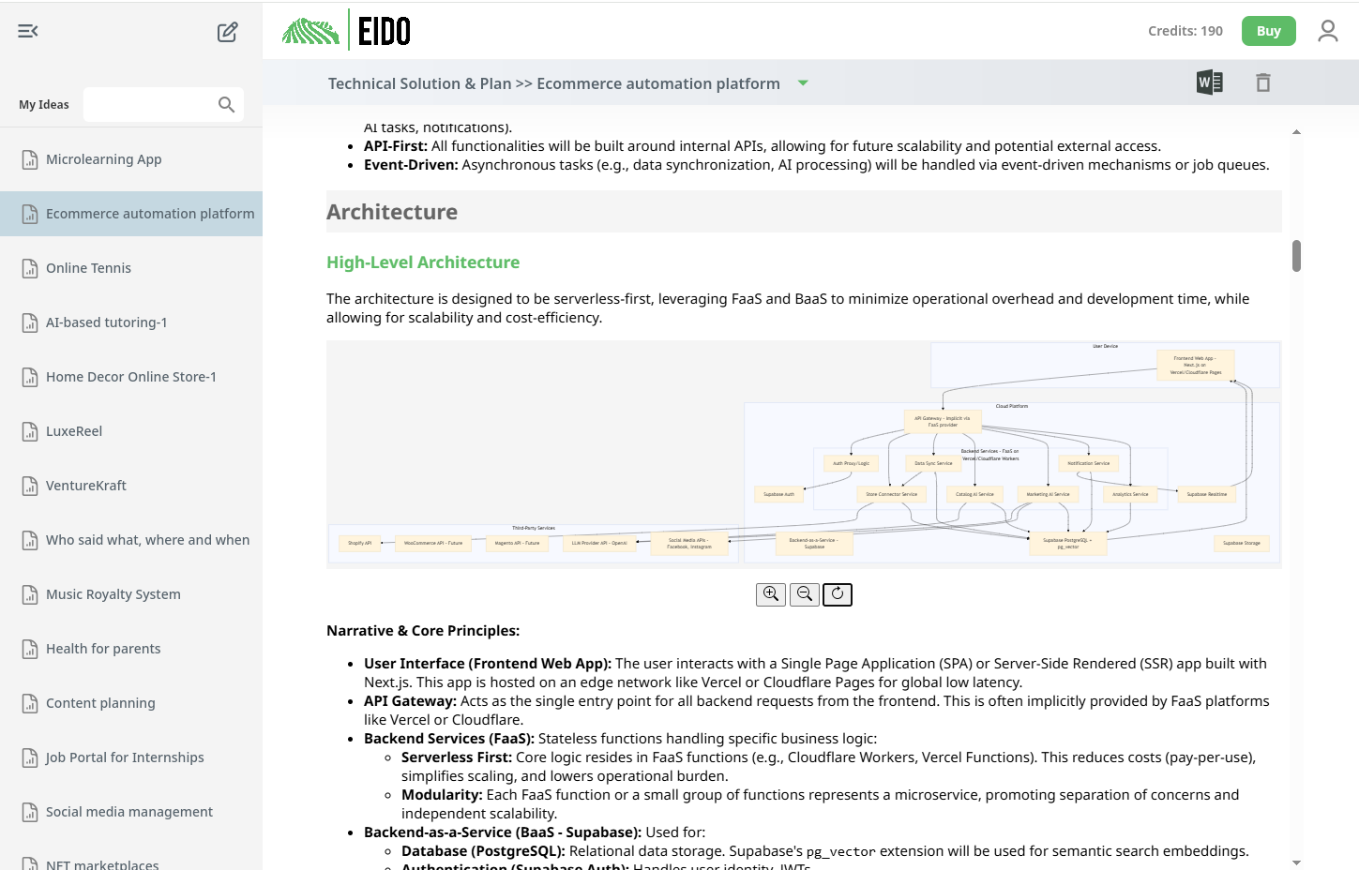Zoom into the architecture diagram

pyautogui.click(x=770, y=593)
